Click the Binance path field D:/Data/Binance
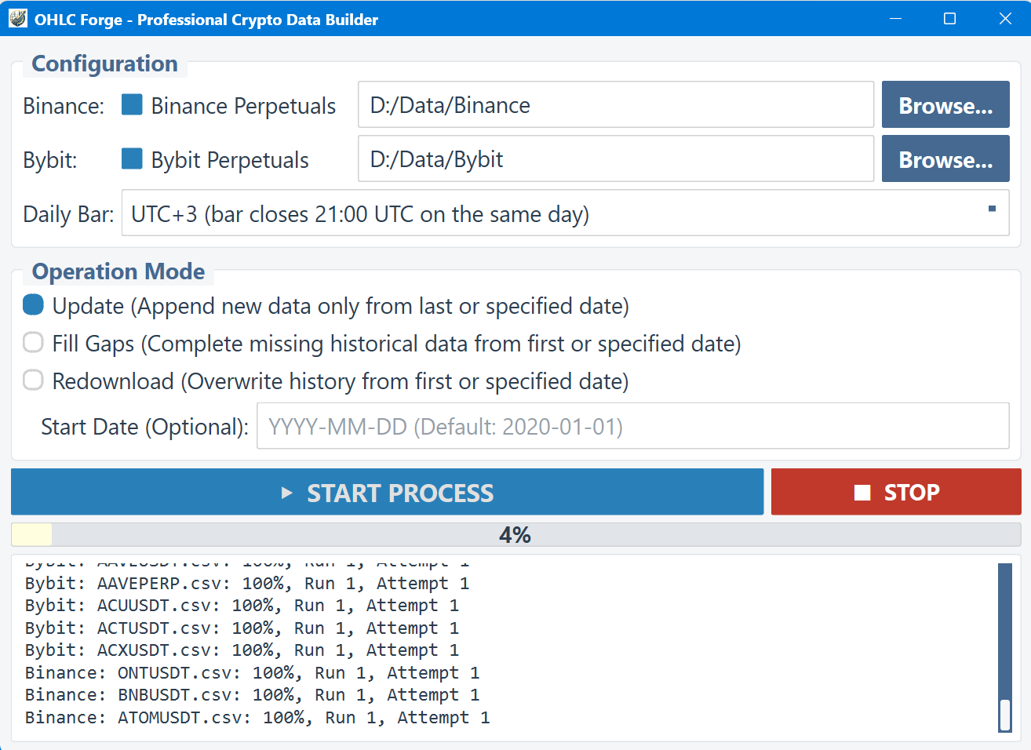The image size is (1031, 750). click(615, 105)
